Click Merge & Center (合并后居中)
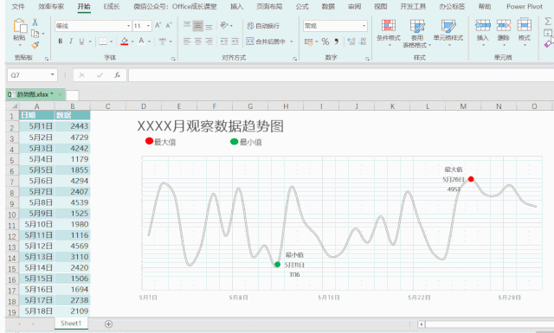This screenshot has width=554, height=333. click(266, 42)
